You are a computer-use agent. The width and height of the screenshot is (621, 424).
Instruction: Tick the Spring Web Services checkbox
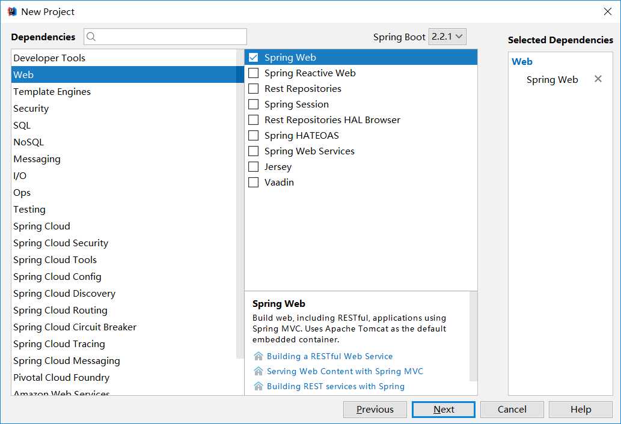coord(254,151)
